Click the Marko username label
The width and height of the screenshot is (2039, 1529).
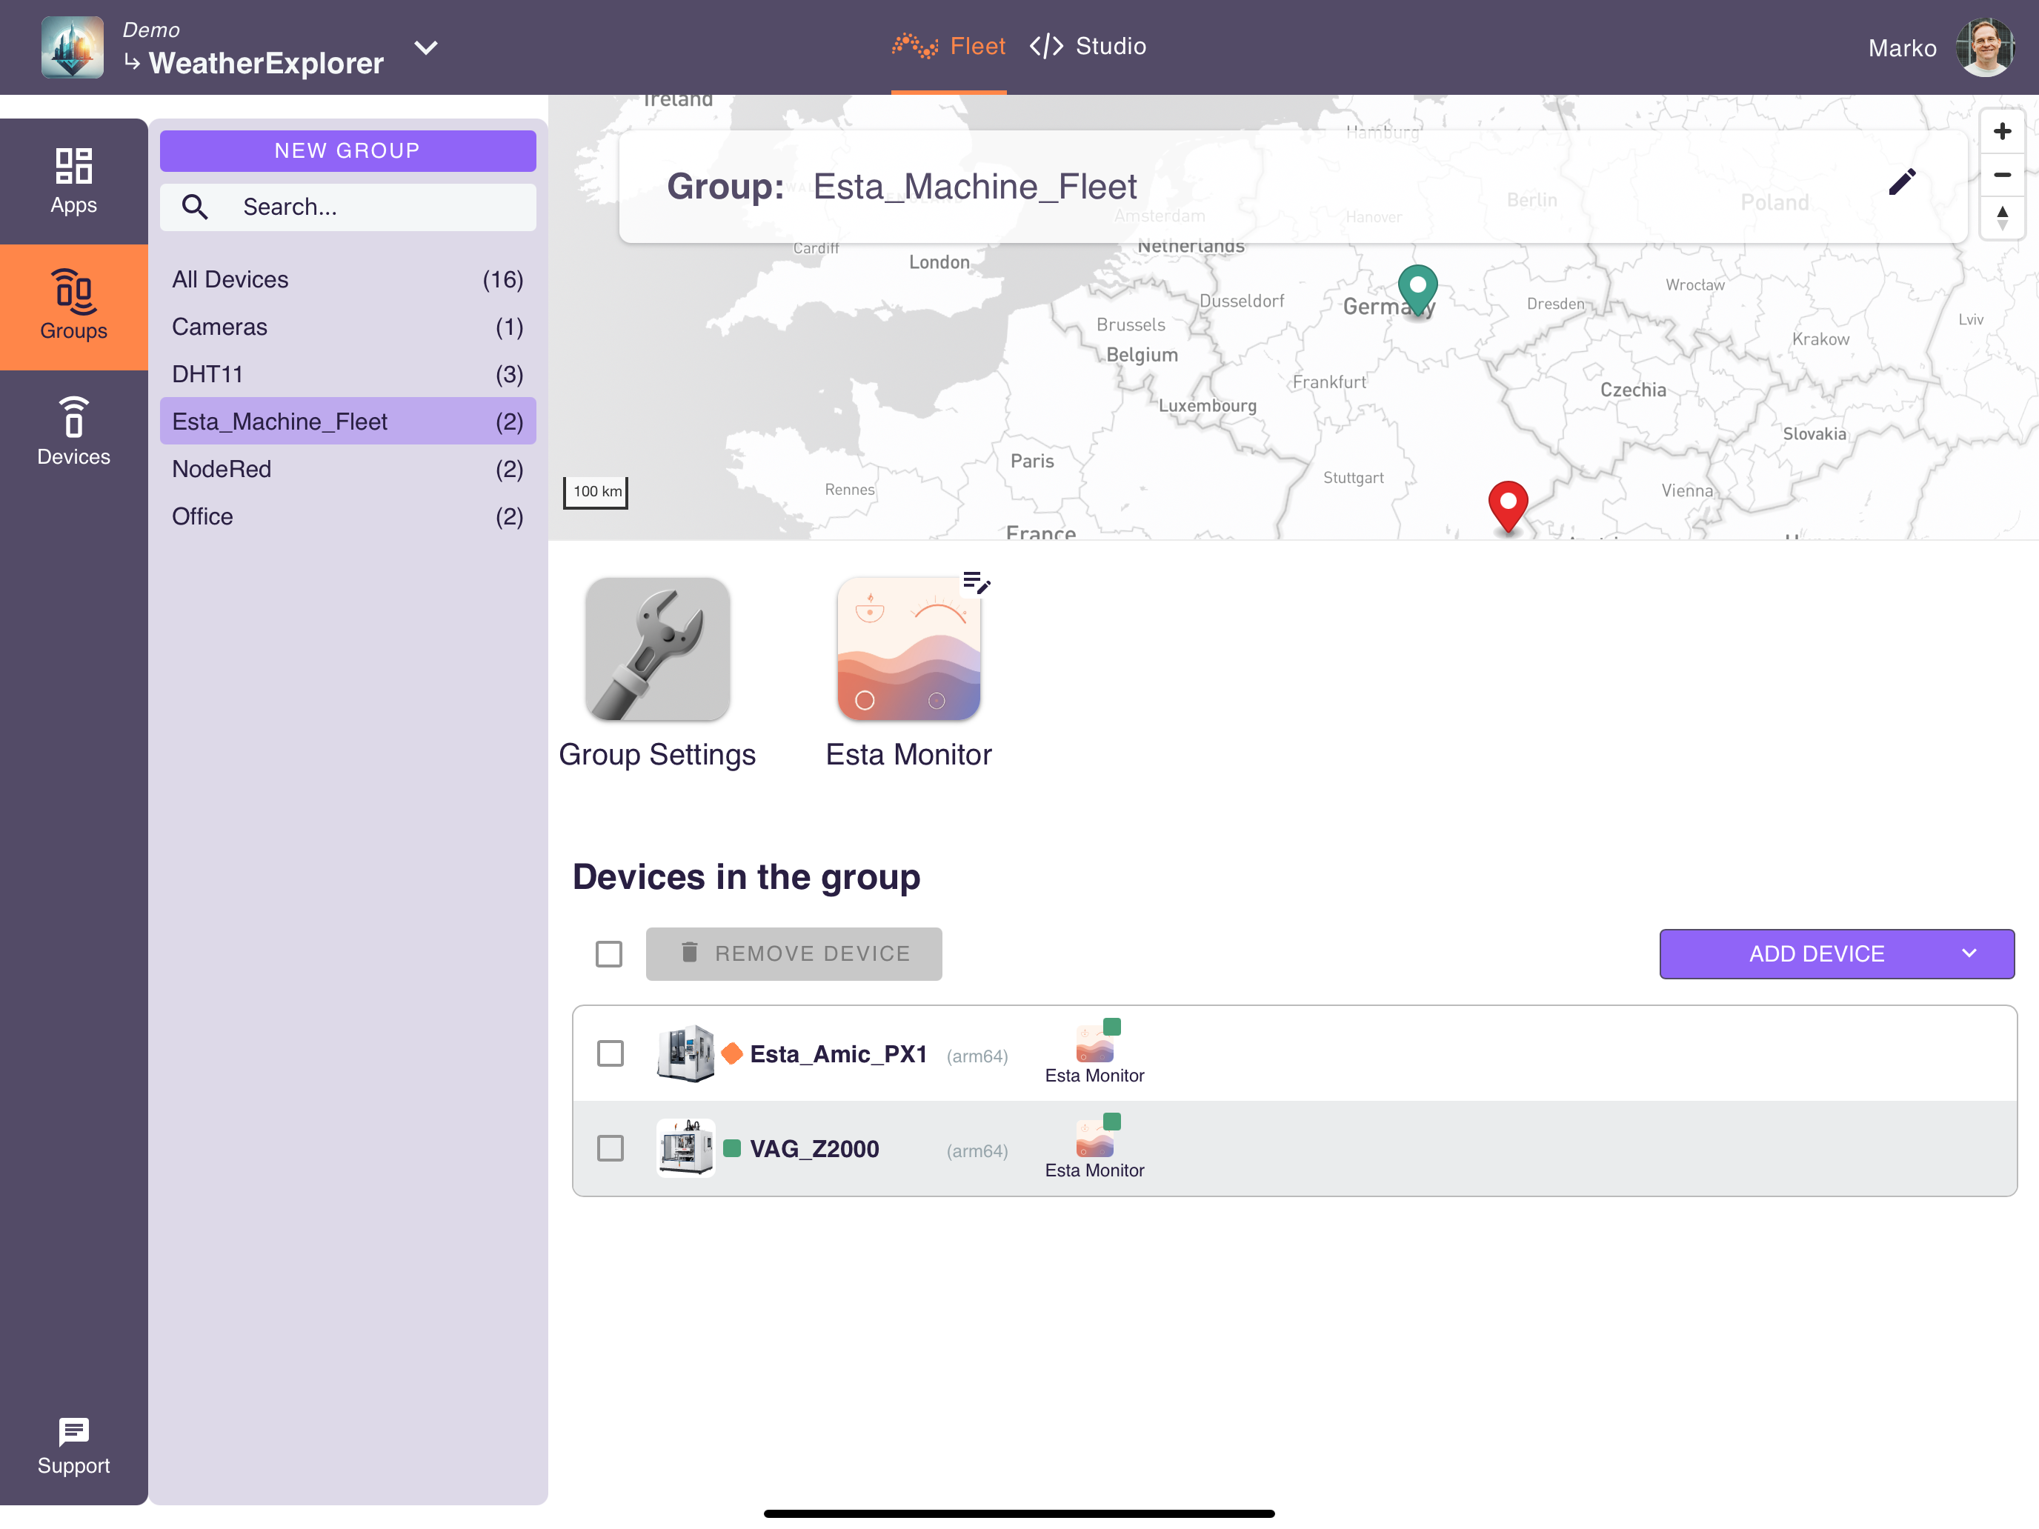pyautogui.click(x=1902, y=49)
